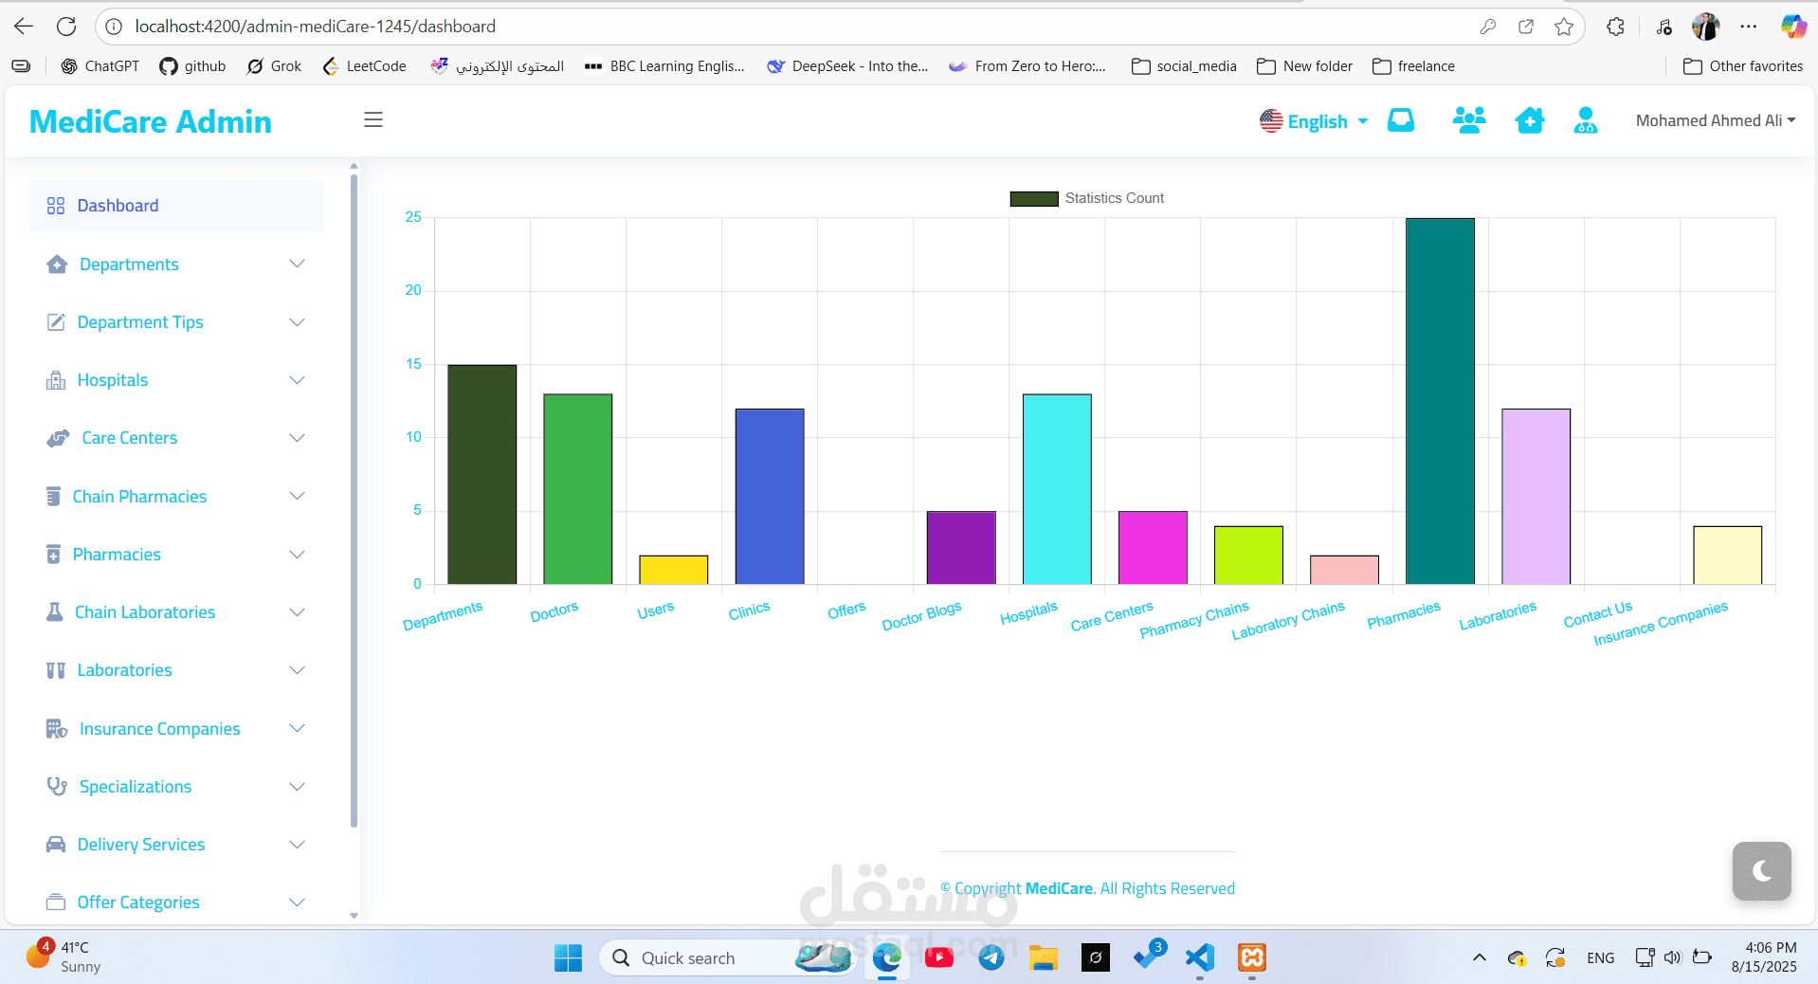Click the Department Tips edit icon
Image resolution: width=1818 pixels, height=984 pixels.
56,322
